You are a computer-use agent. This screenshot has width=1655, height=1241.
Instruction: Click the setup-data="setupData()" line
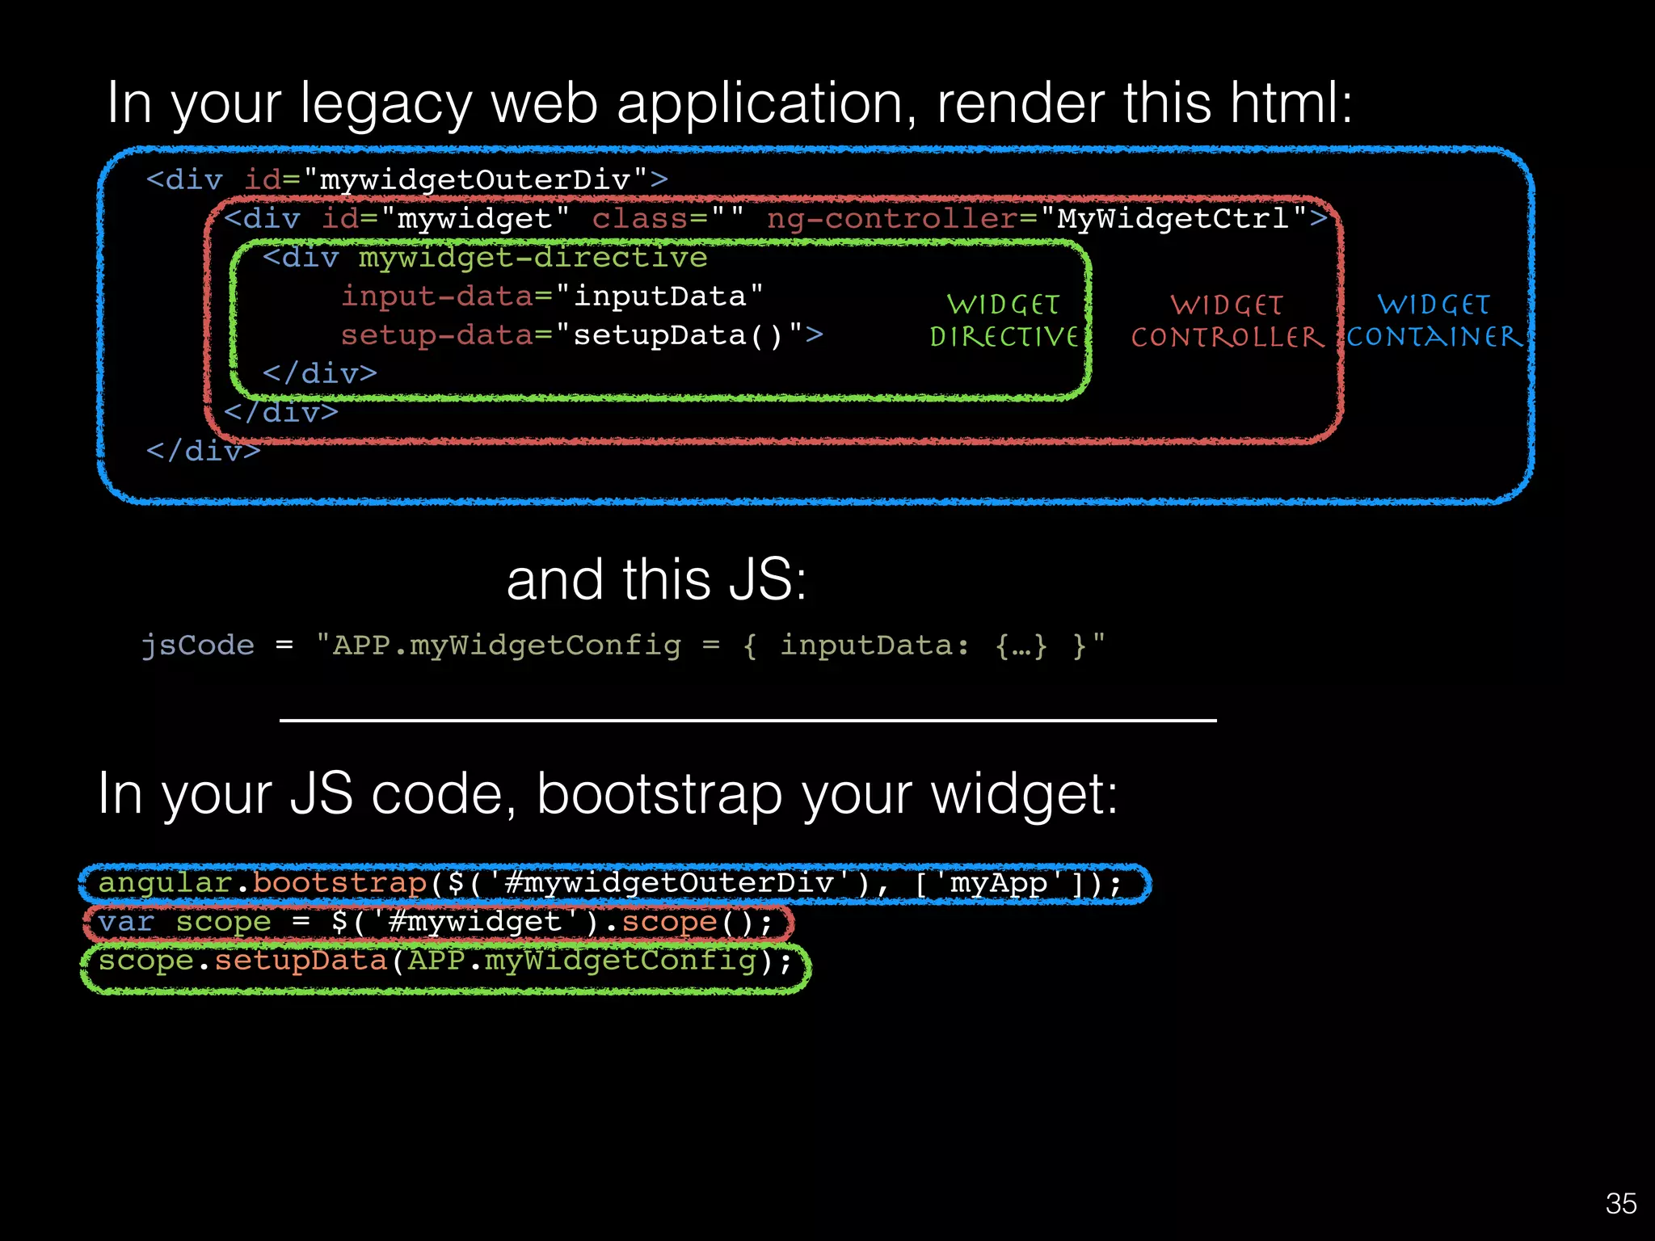581,335
